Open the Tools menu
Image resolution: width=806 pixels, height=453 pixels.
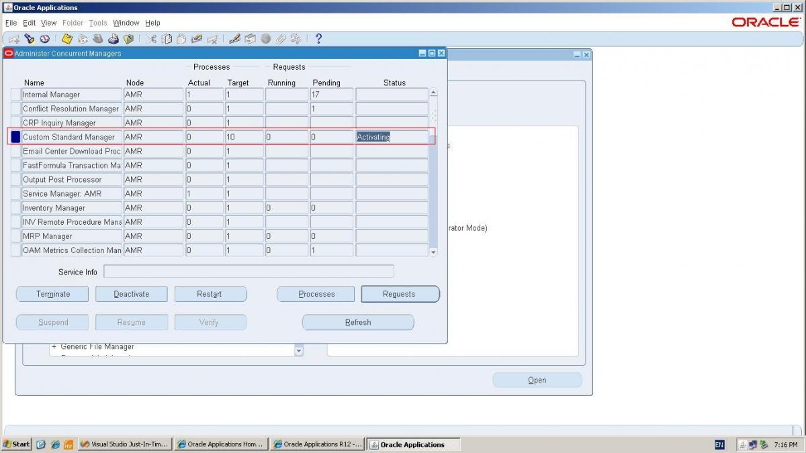pyautogui.click(x=98, y=23)
